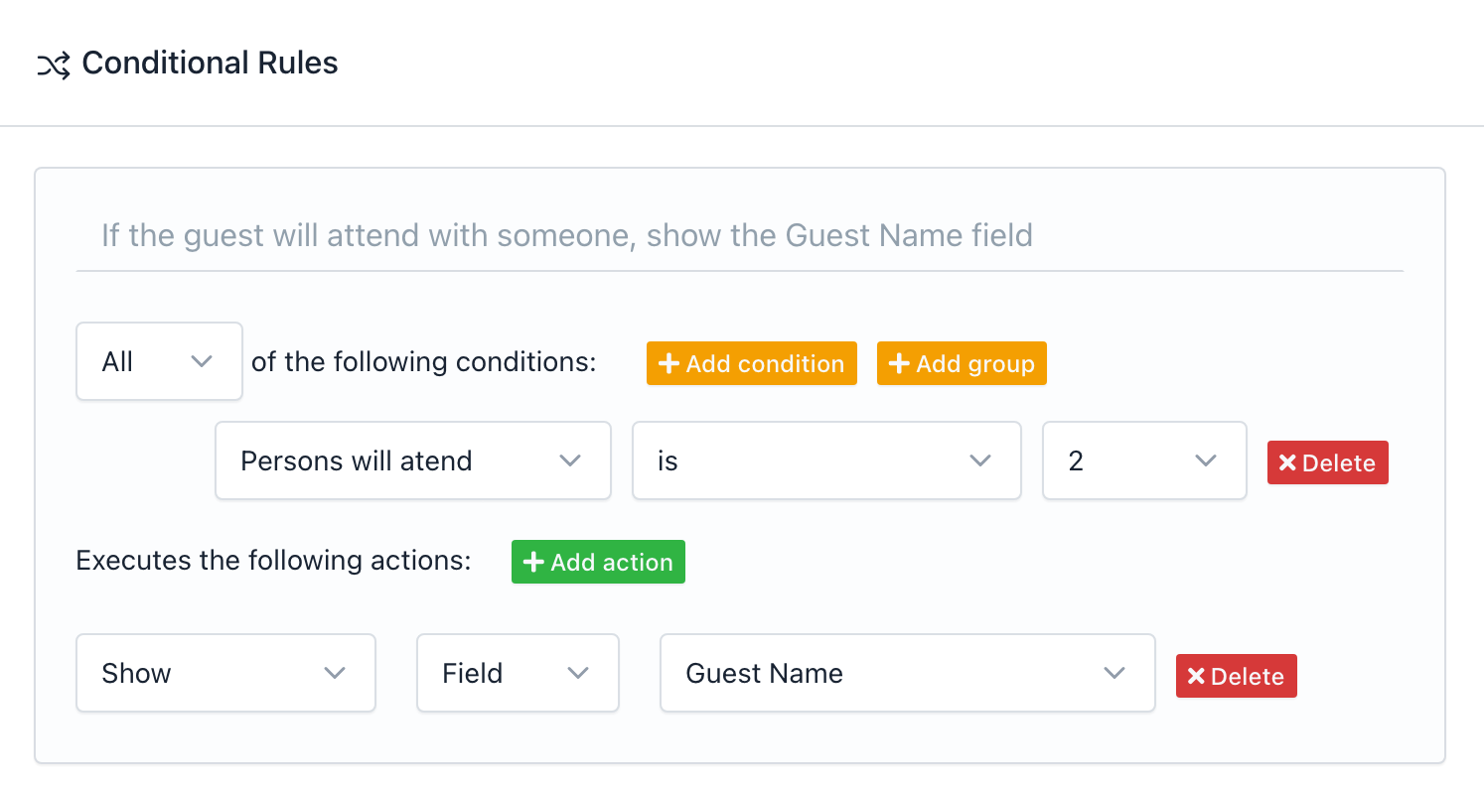Image resolution: width=1484 pixels, height=786 pixels.
Task: Click the "of the following conditions" label
Action: (424, 362)
